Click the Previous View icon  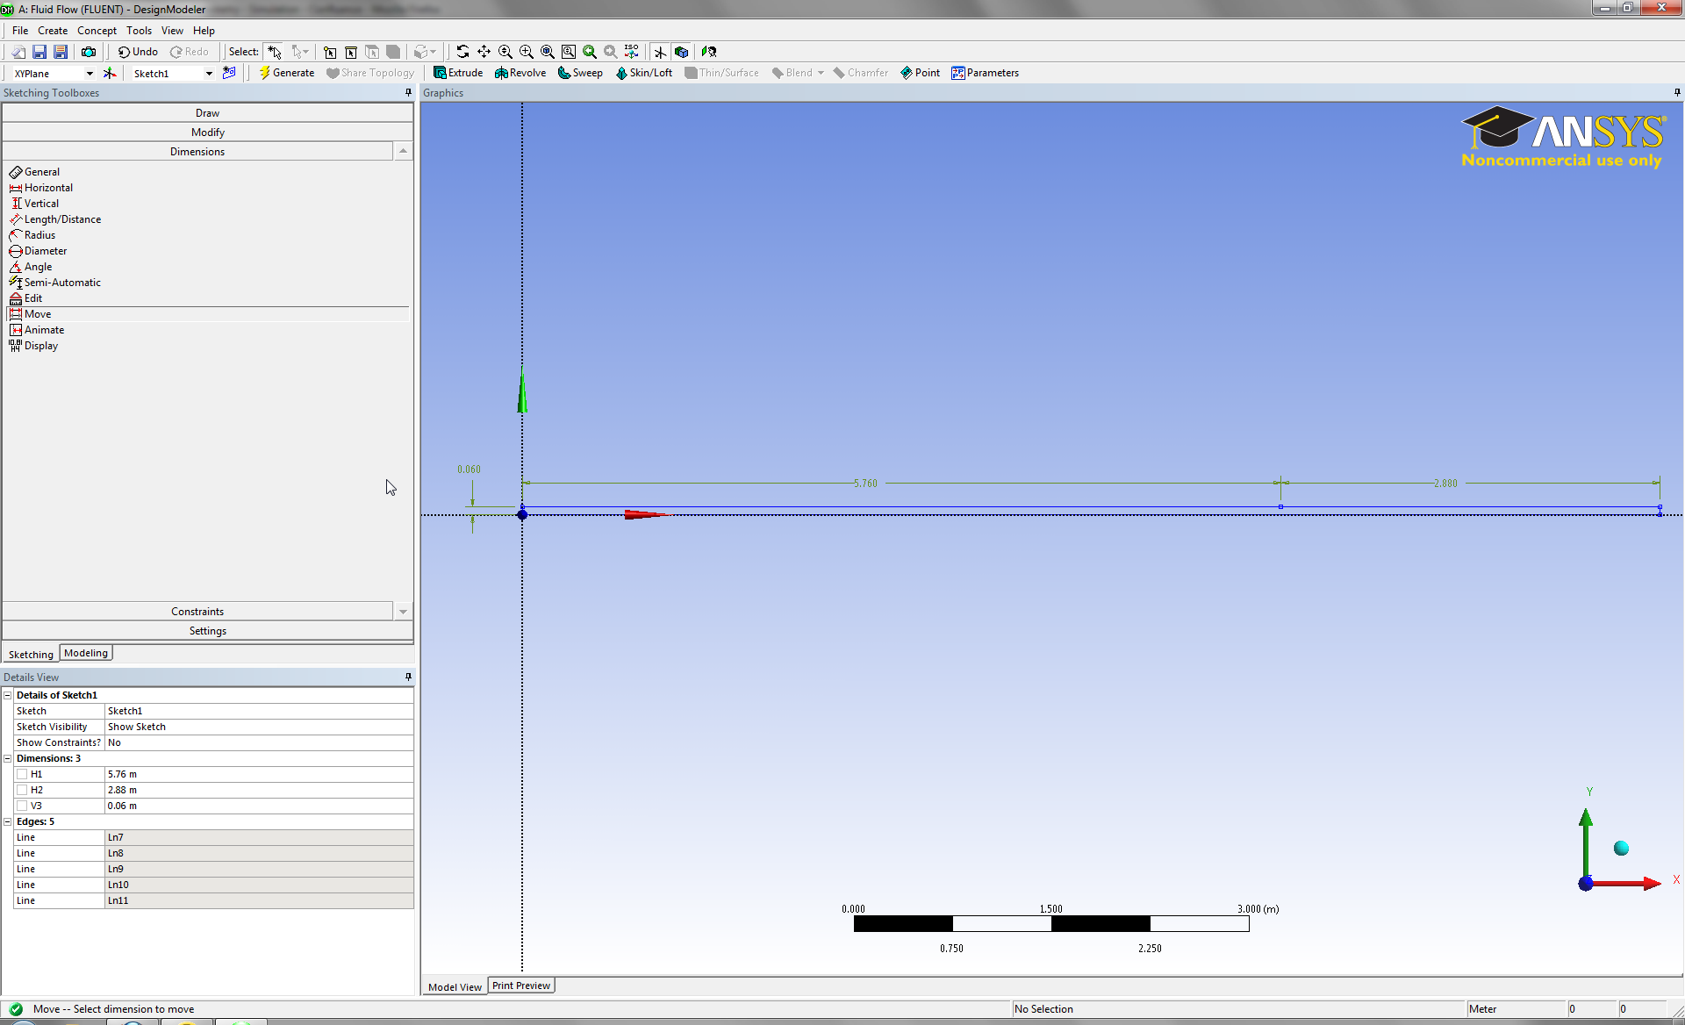[x=590, y=52]
